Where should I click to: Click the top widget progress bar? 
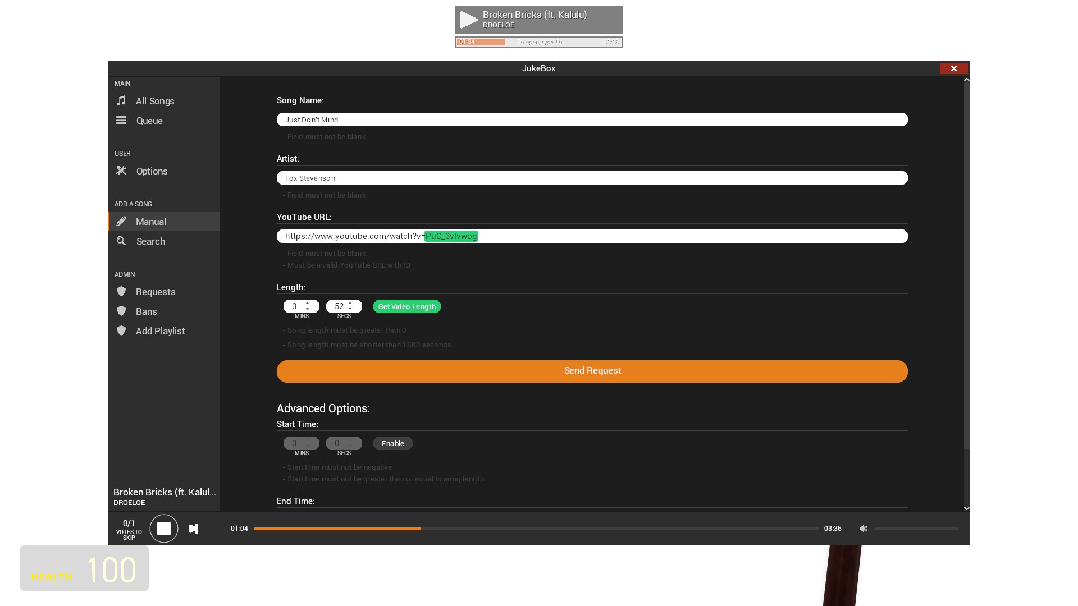[539, 42]
